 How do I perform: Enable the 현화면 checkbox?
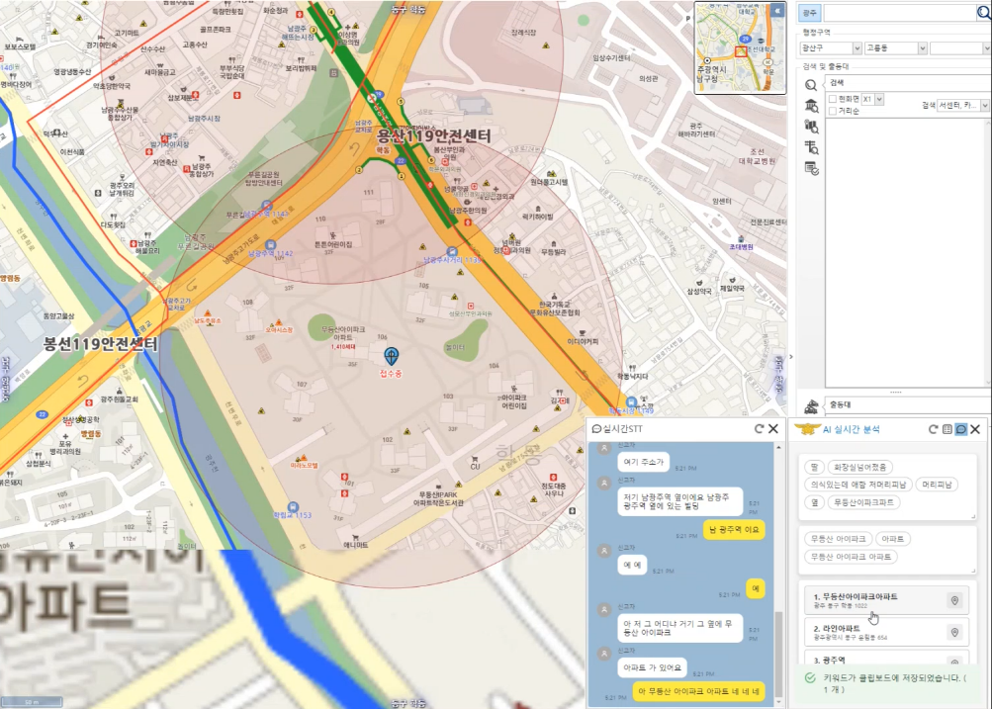point(833,100)
